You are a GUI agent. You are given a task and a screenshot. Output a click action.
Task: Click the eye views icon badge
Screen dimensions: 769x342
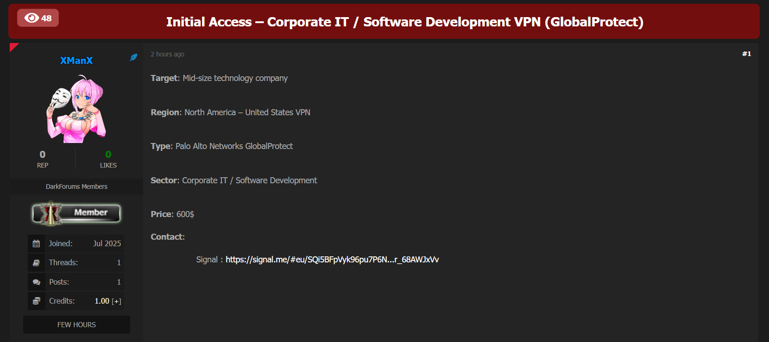pos(38,18)
